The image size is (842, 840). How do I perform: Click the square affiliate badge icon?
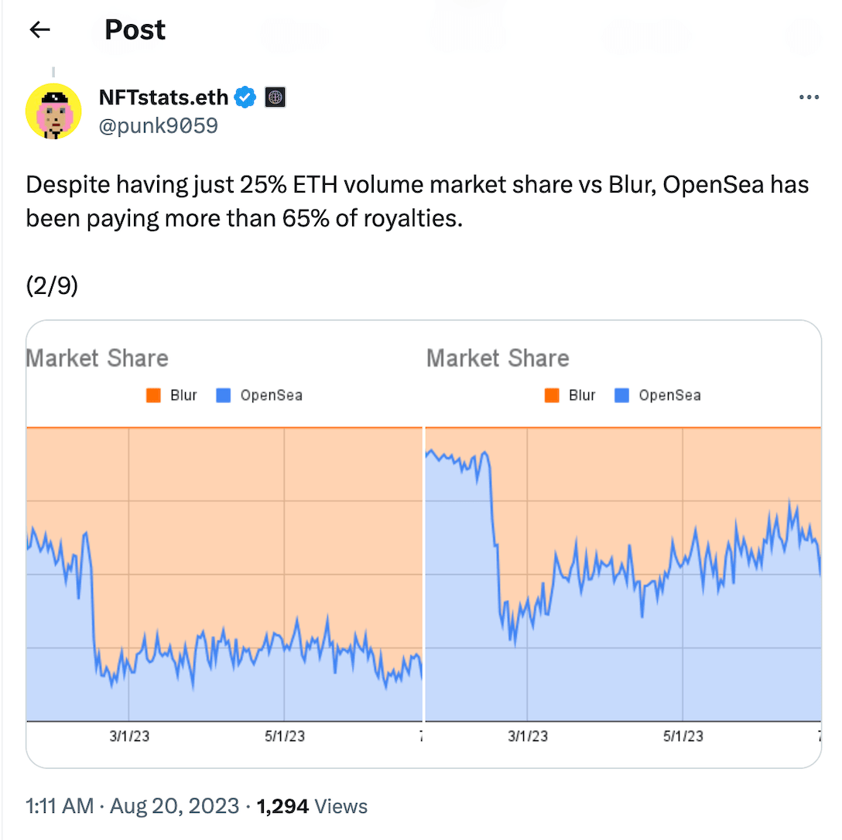click(x=276, y=97)
